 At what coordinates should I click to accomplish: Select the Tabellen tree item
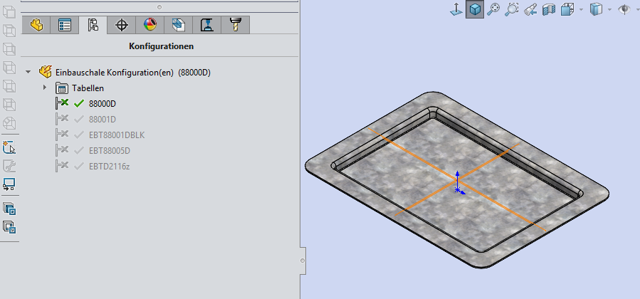88,88
